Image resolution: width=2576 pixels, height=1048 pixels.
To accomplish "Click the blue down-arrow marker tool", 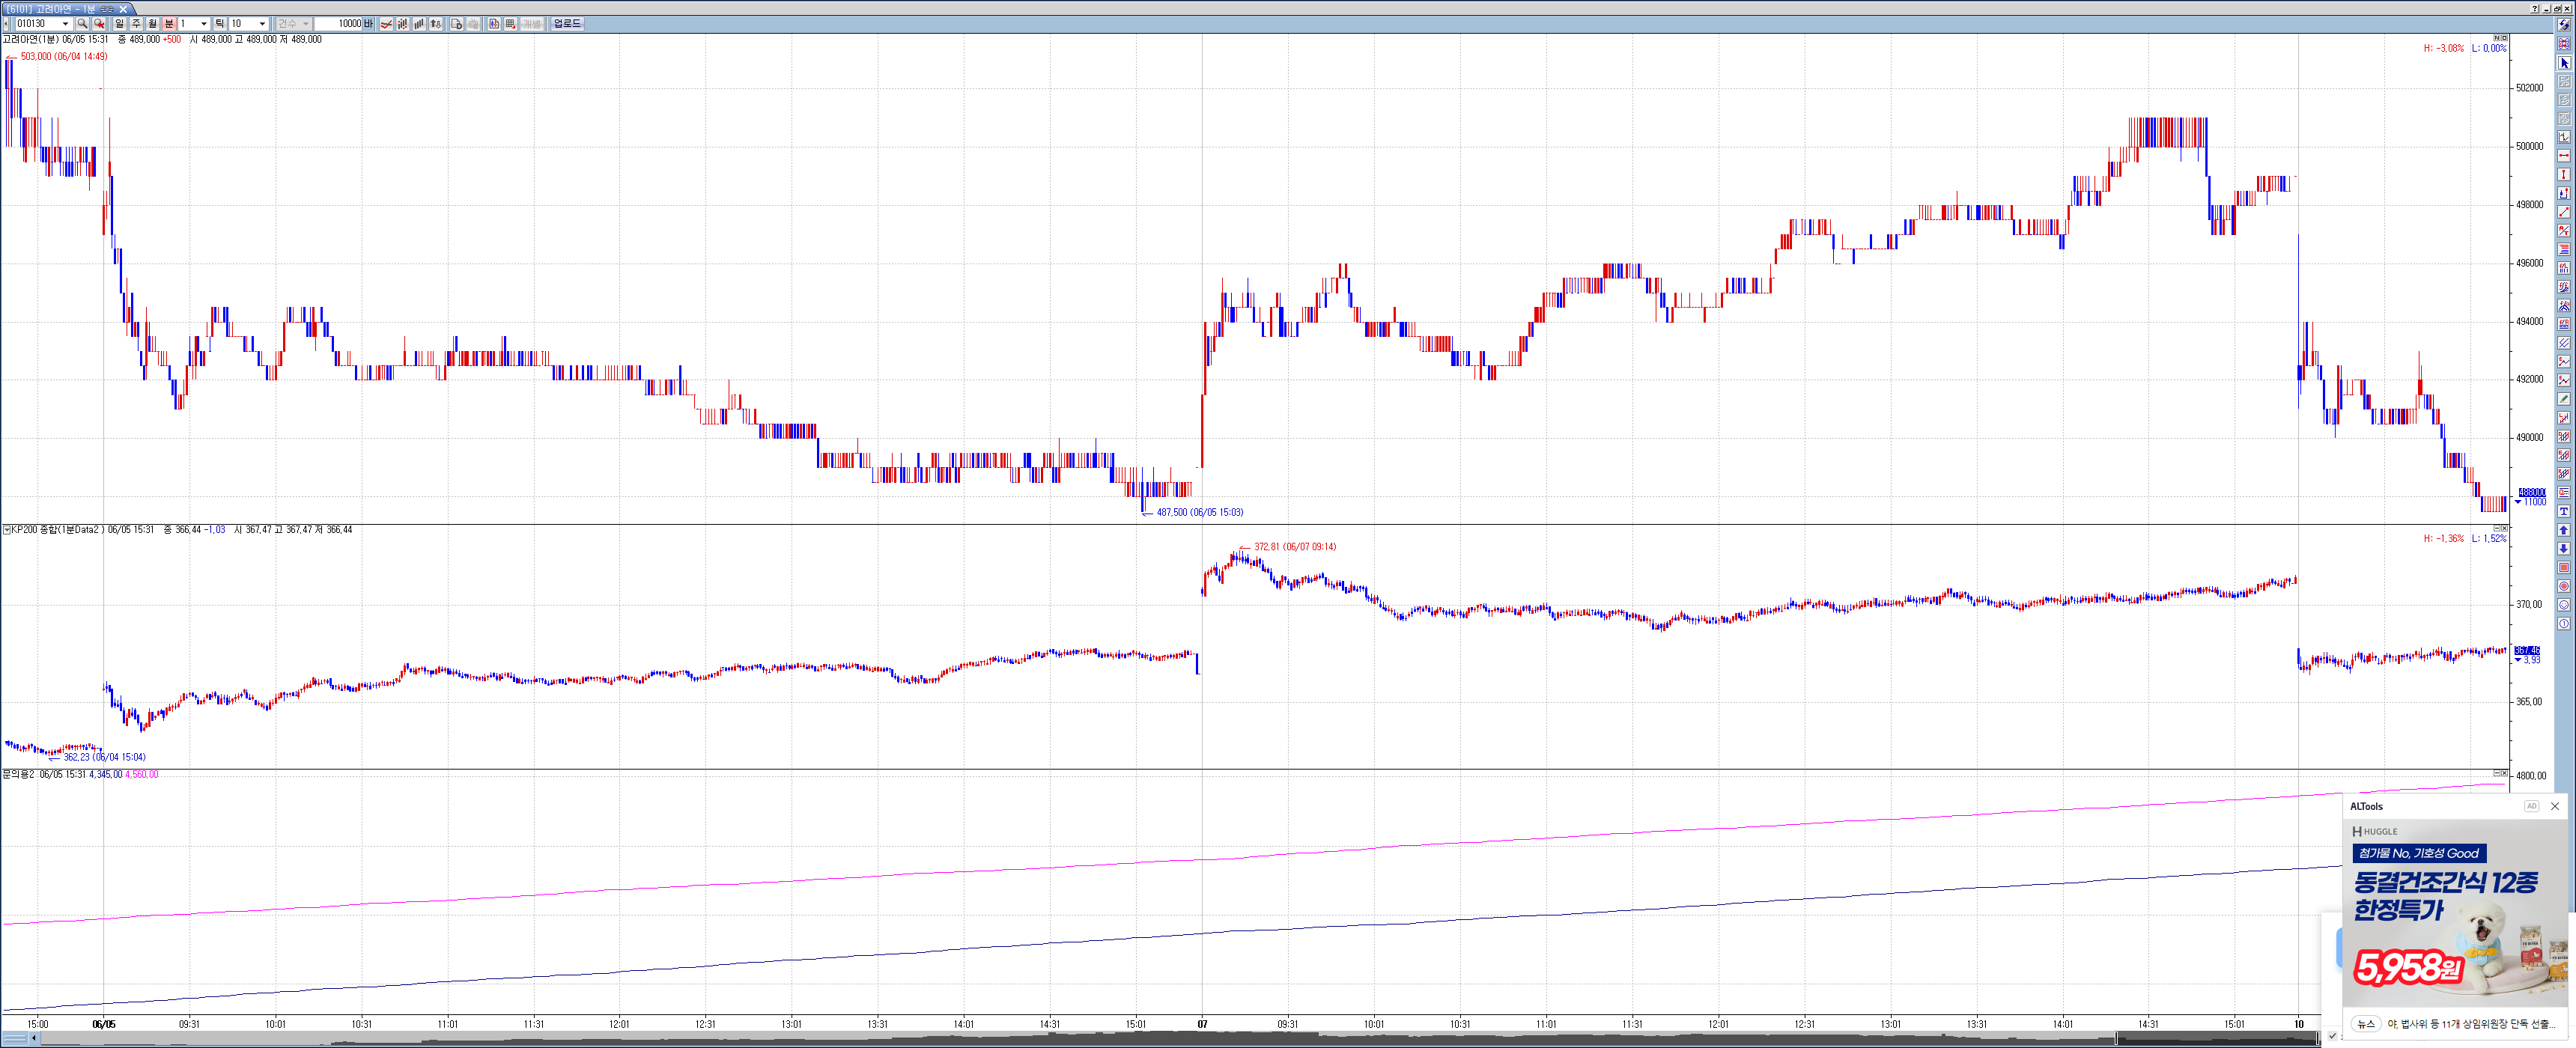I will point(2564,548).
